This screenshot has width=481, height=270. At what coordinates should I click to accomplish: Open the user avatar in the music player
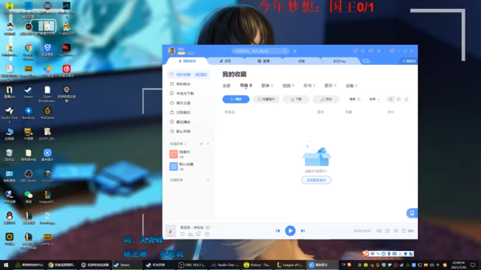[x=171, y=51]
